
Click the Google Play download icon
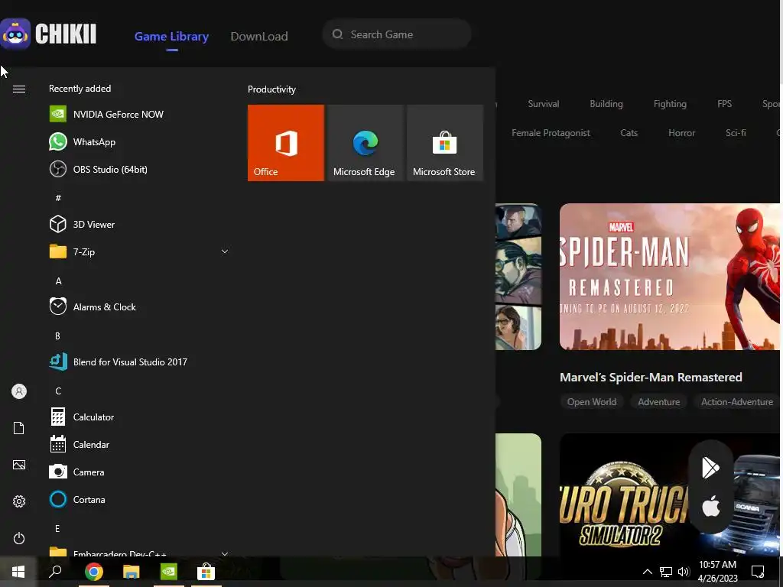point(710,468)
